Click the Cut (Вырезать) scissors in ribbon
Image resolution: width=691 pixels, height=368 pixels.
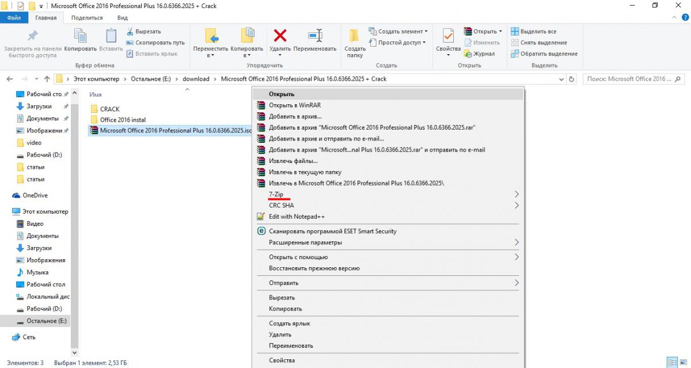pos(143,32)
